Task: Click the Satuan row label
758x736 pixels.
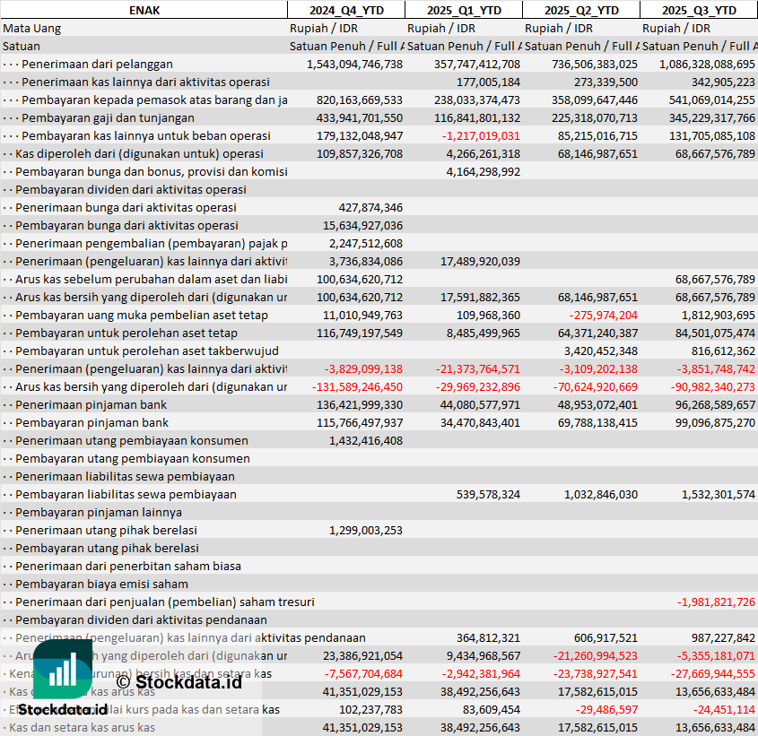Action: coord(22,47)
